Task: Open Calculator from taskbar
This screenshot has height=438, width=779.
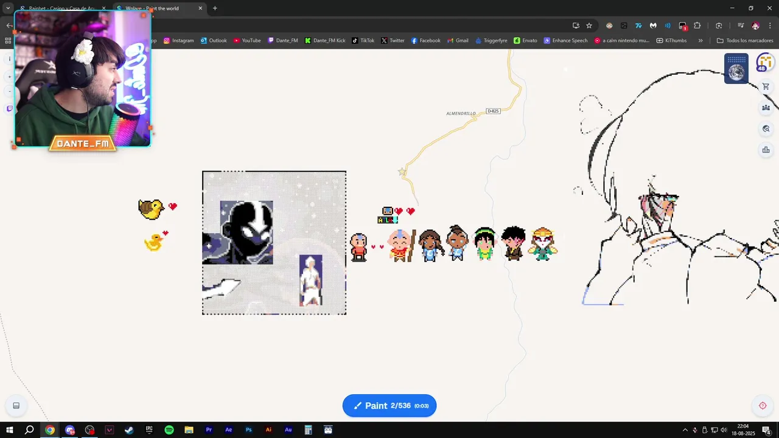Action: coord(308,430)
